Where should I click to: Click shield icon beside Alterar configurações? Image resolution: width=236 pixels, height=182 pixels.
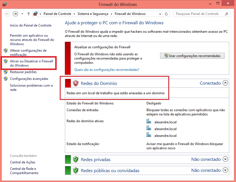(6, 51)
